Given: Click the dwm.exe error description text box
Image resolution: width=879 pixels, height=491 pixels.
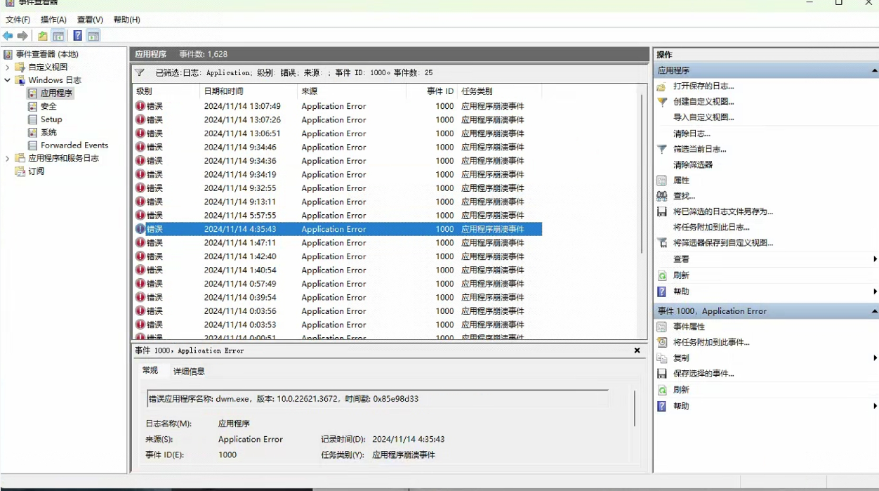Looking at the screenshot, I should click(x=377, y=399).
